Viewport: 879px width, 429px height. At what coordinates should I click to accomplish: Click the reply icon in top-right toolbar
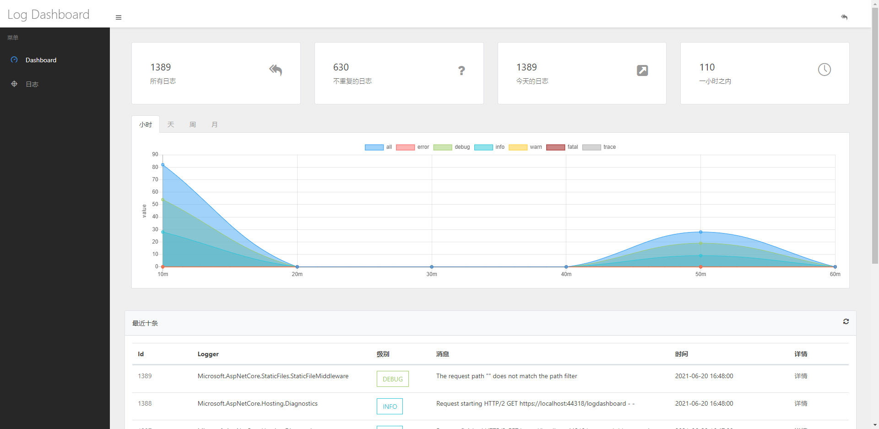click(x=845, y=17)
